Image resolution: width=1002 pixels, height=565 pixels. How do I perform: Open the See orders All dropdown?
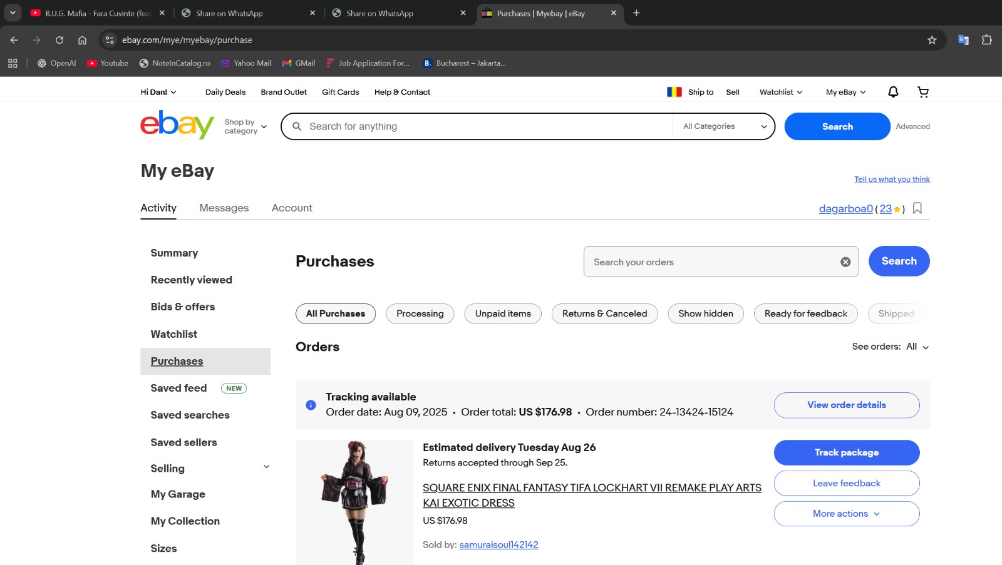point(917,347)
